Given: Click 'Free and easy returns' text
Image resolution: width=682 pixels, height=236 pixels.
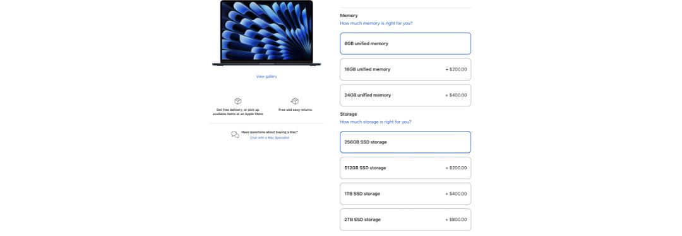Looking at the screenshot, I should [296, 110].
